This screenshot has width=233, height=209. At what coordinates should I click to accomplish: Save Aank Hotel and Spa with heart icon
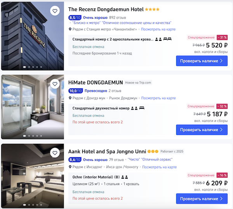55,153
